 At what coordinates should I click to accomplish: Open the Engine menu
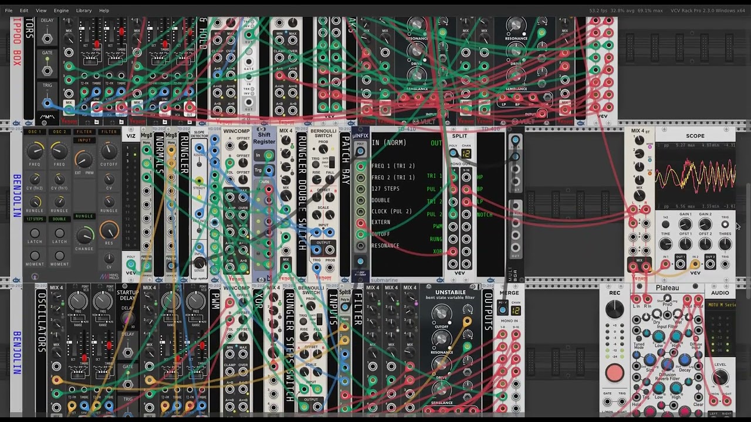click(x=61, y=11)
